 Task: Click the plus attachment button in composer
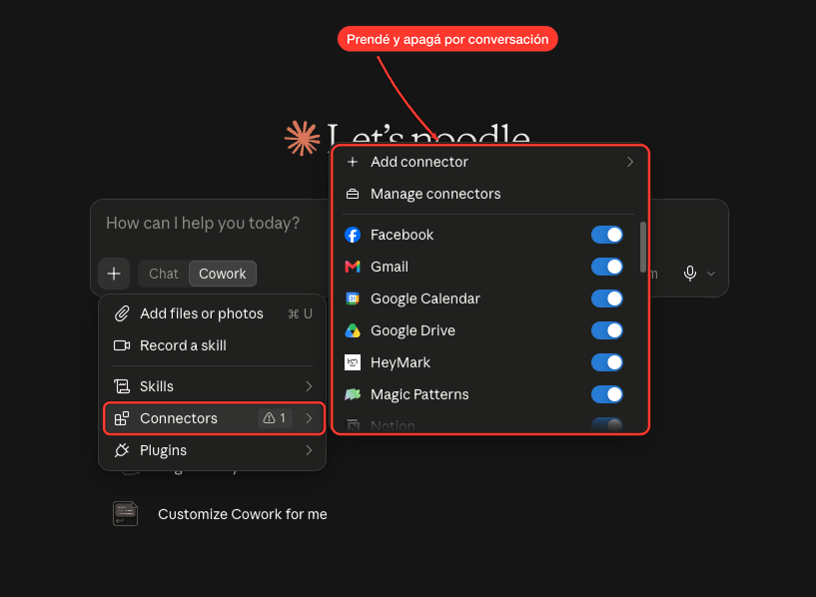(114, 274)
